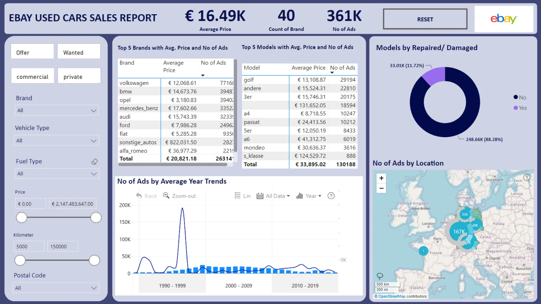Select the 2010 - 2019 decade band
This screenshot has width=541, height=304.
coord(305,285)
